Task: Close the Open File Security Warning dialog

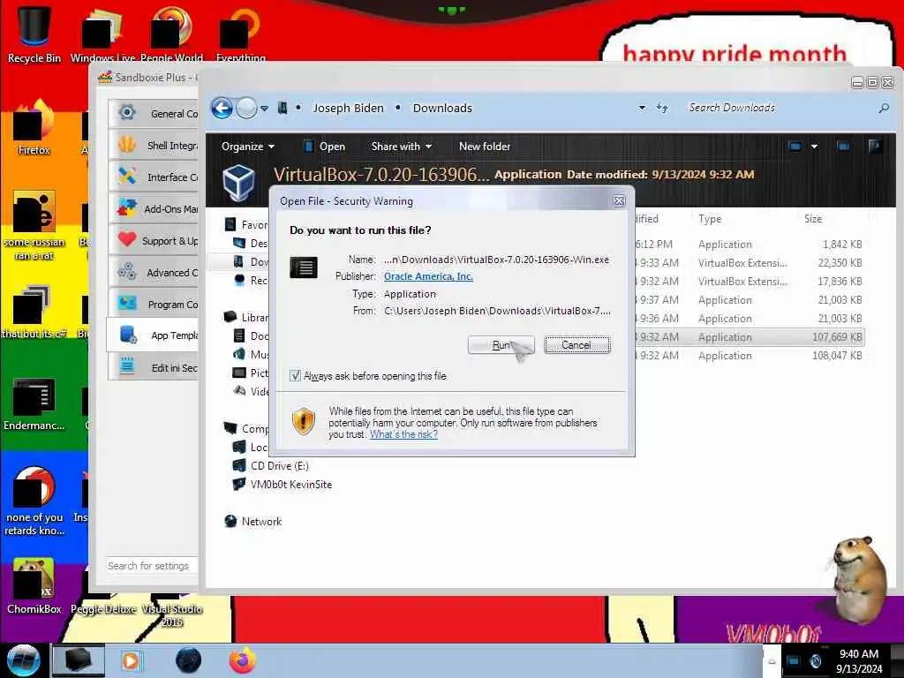Action: [619, 200]
